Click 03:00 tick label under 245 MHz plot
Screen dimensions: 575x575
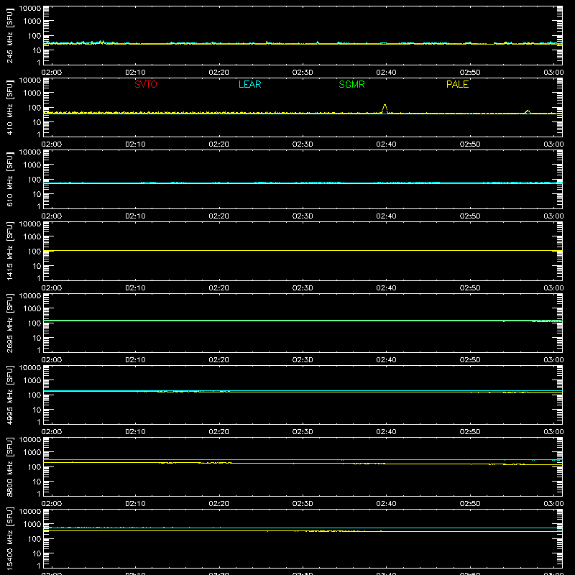coord(553,73)
